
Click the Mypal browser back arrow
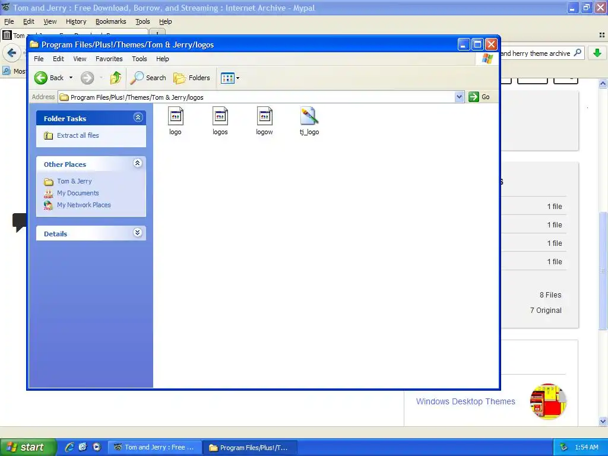coord(12,53)
